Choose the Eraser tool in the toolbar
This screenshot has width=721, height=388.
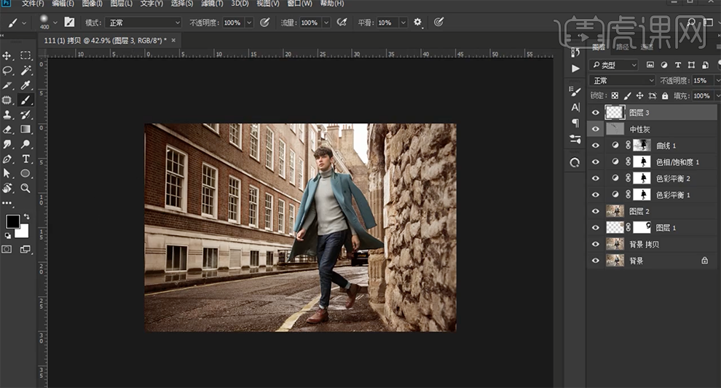[8, 130]
